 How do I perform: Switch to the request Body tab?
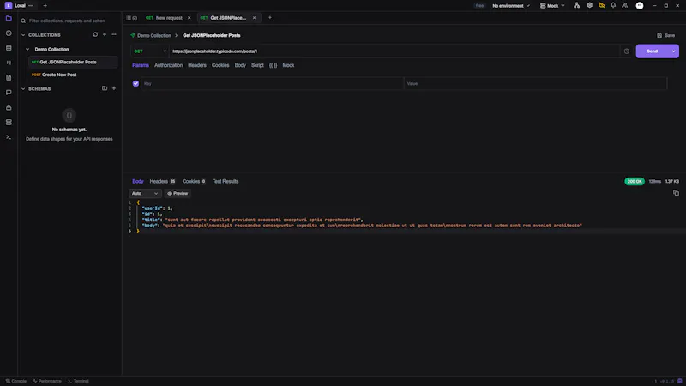(240, 65)
